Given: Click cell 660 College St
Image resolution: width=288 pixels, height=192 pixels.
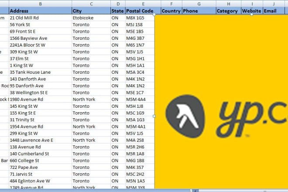Looking at the screenshot, I should tap(40, 161).
